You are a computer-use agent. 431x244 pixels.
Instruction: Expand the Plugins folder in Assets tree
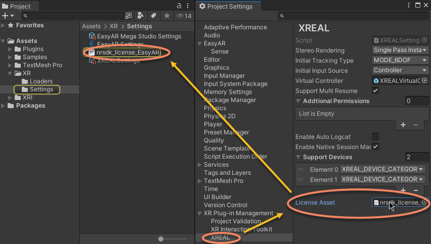click(11, 49)
